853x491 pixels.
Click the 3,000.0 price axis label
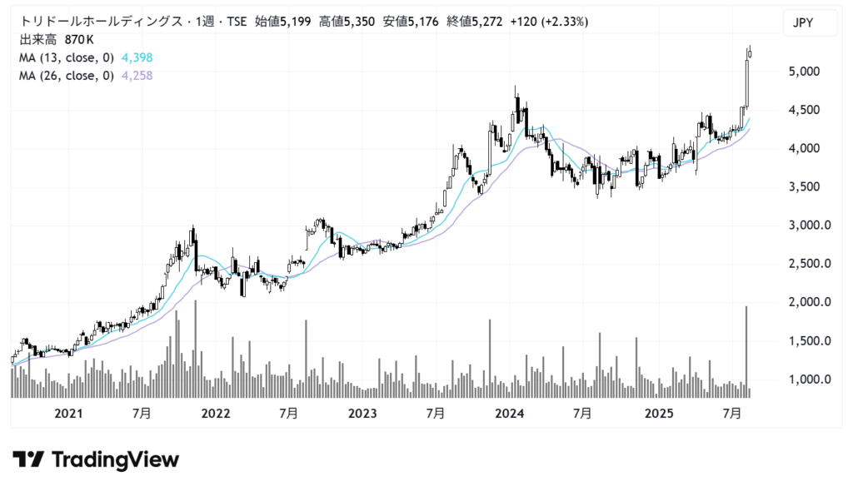pos(810,225)
